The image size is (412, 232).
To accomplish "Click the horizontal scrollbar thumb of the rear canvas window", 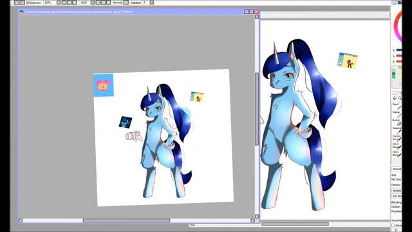I will tap(295, 224).
